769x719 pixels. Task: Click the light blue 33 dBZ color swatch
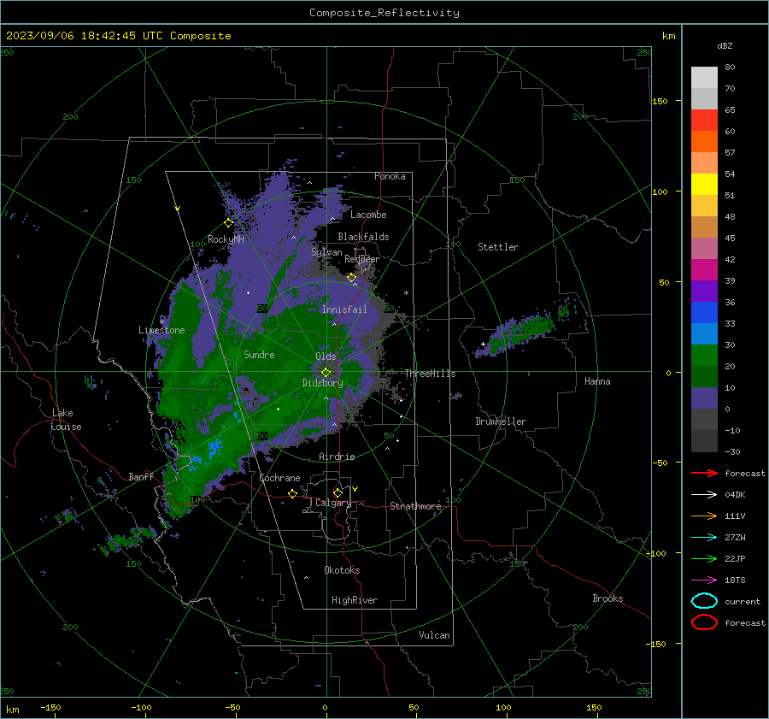click(704, 333)
